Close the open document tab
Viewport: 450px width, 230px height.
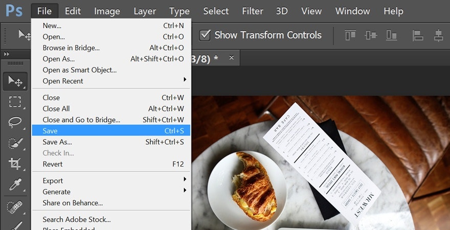click(x=232, y=58)
